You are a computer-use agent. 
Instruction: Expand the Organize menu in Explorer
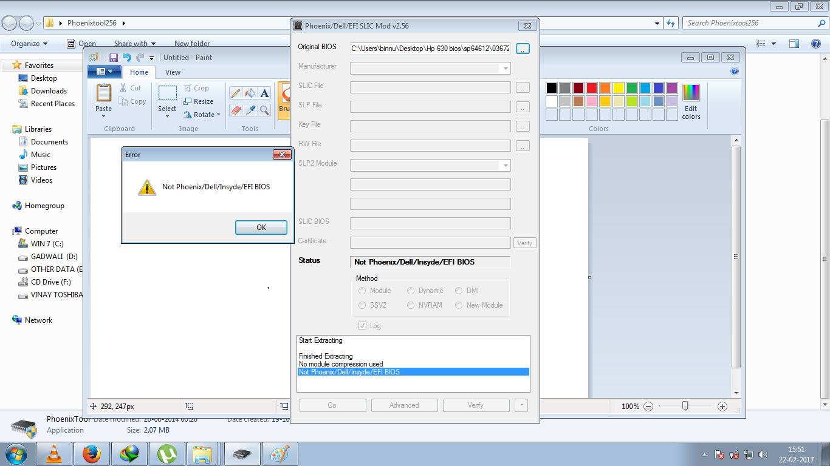coord(29,44)
